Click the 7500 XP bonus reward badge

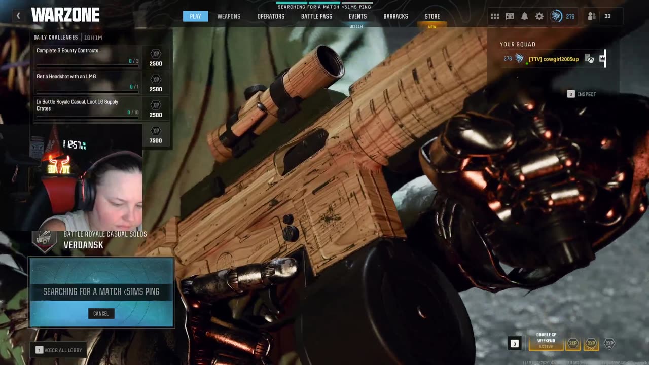[x=156, y=130]
